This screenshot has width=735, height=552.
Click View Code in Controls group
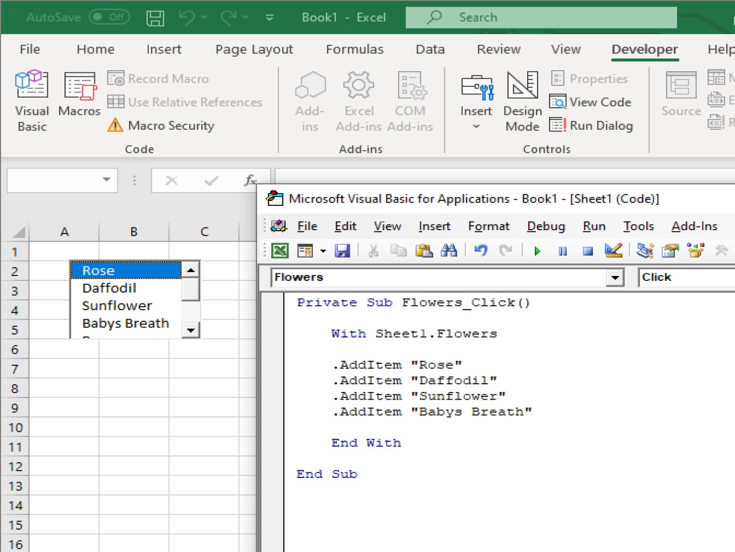click(x=591, y=102)
